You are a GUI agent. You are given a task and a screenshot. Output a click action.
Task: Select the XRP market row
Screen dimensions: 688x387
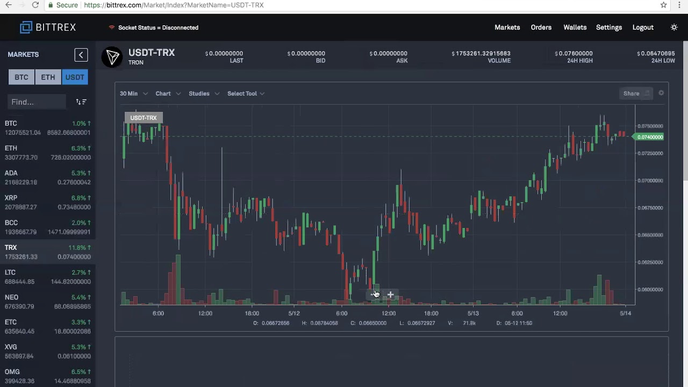click(48, 202)
